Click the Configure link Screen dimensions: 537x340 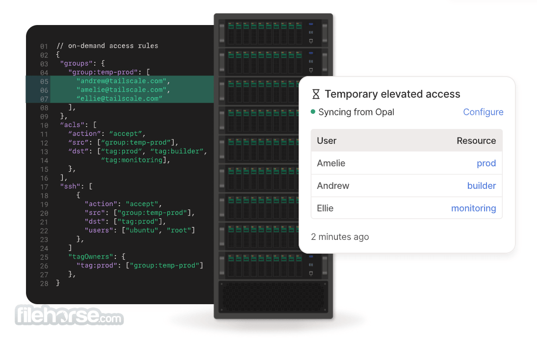click(x=483, y=112)
